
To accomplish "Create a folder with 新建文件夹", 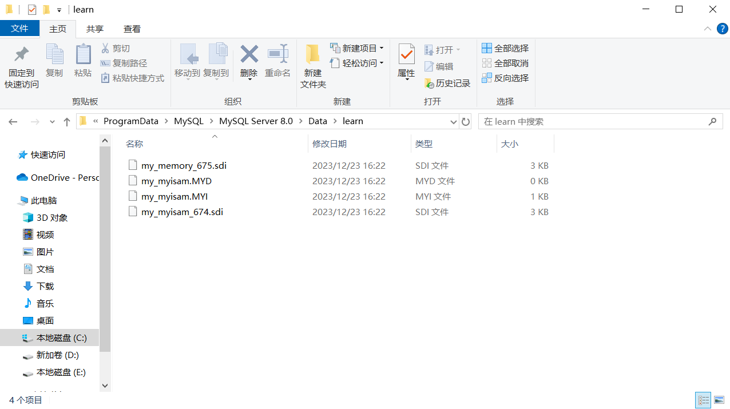I will point(313,66).
